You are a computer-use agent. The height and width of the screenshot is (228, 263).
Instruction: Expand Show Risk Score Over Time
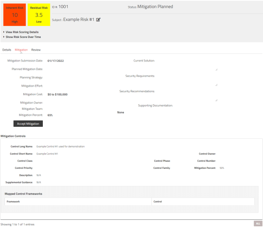(x=22, y=37)
